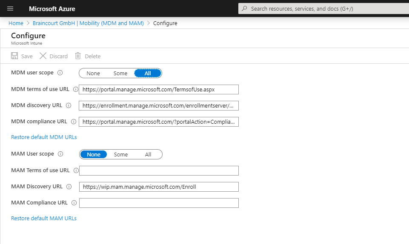Screen dimensions: 409x244
Task: Show info for MAM User scope
Action: tap(60, 154)
